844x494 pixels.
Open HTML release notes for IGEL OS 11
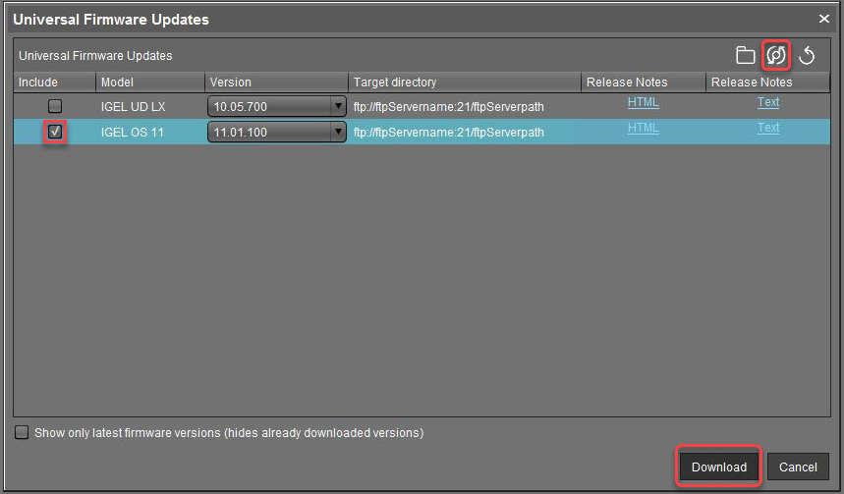coord(644,128)
